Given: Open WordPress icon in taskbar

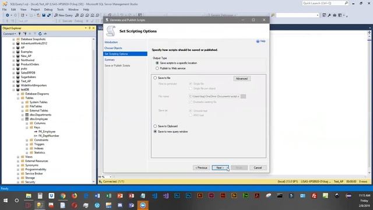Looking at the screenshot, I should click(x=97, y=205).
